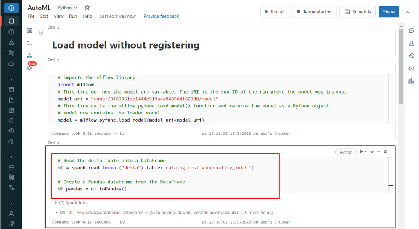Click the Command took 6.01 seconds text
419x229 pixels.
coord(81,133)
